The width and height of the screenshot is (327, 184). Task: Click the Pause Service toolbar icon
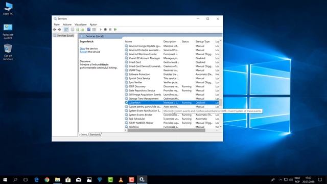(x=110, y=30)
